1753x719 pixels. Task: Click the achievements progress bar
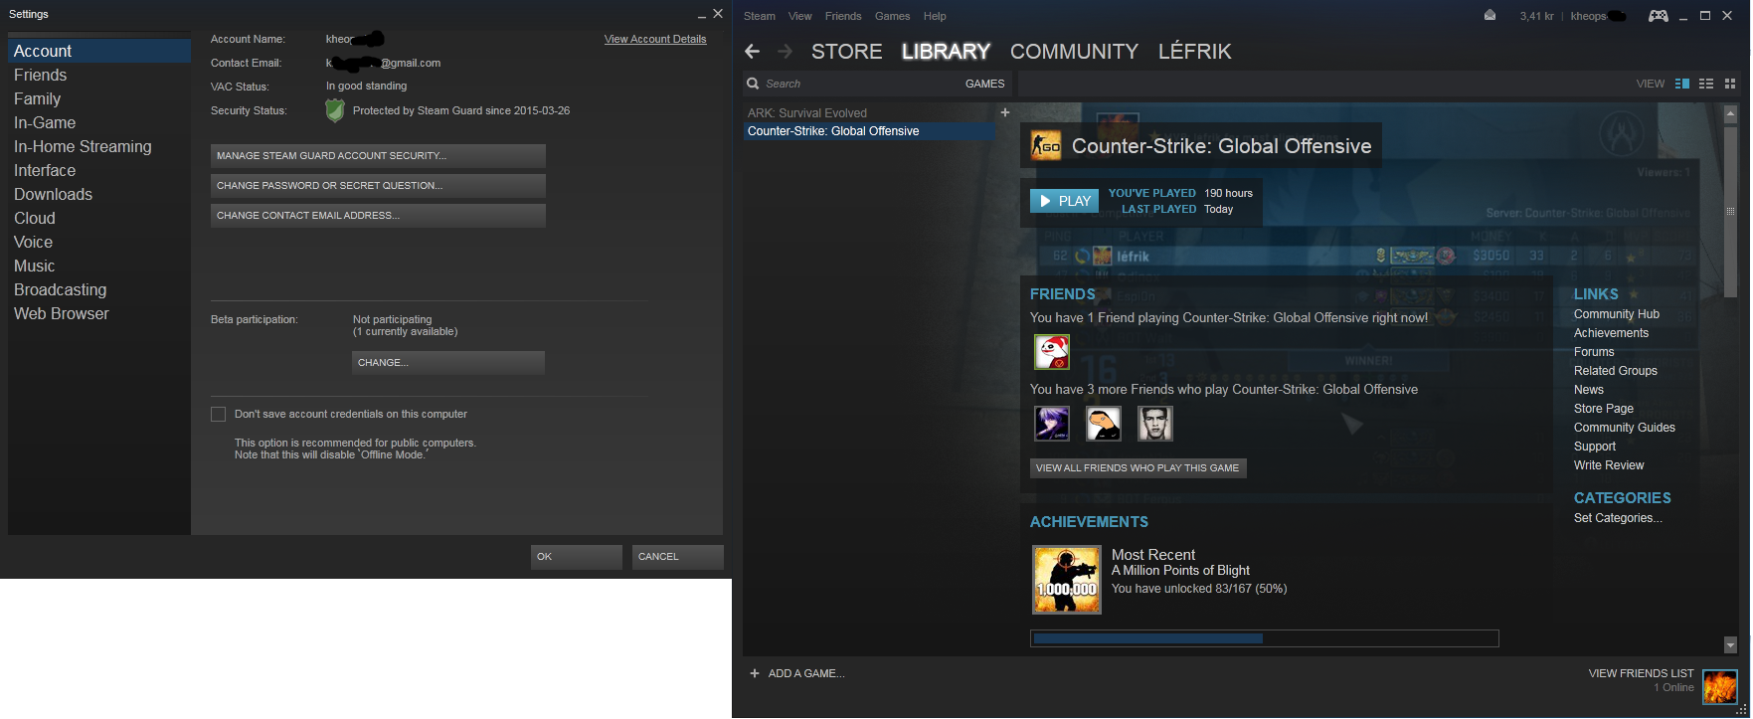tap(1265, 638)
